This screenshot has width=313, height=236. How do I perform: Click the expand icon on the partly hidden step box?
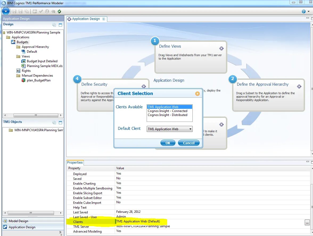(221, 125)
